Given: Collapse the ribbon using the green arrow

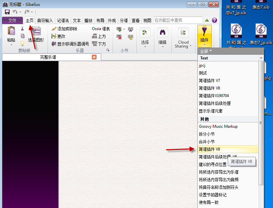Looking at the screenshot, I should pyautogui.click(x=207, y=20).
